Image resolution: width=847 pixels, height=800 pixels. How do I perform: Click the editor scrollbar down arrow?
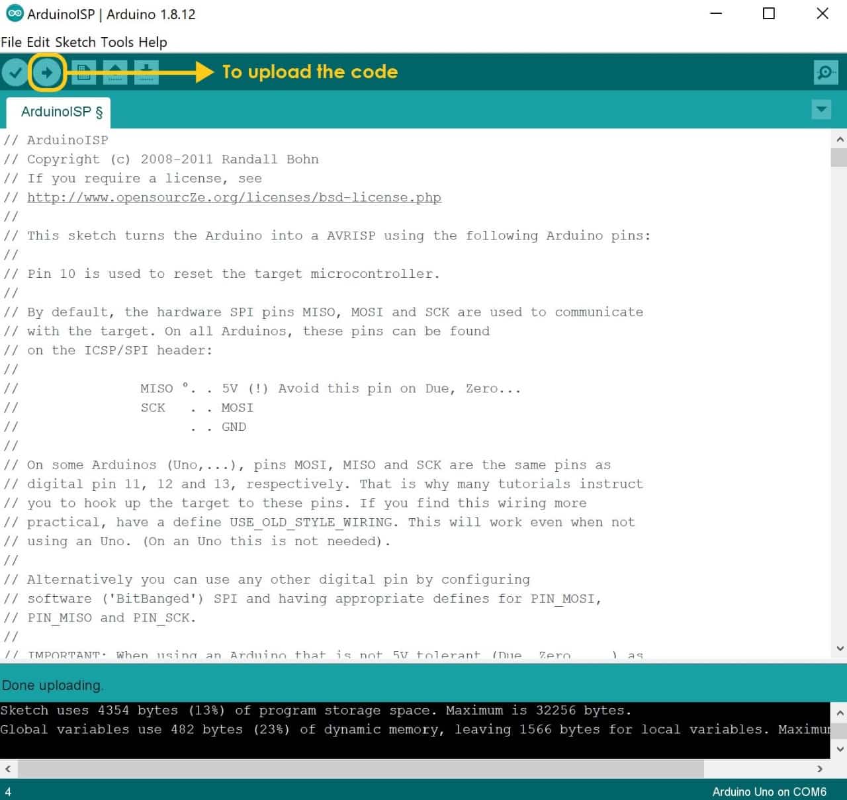(839, 648)
